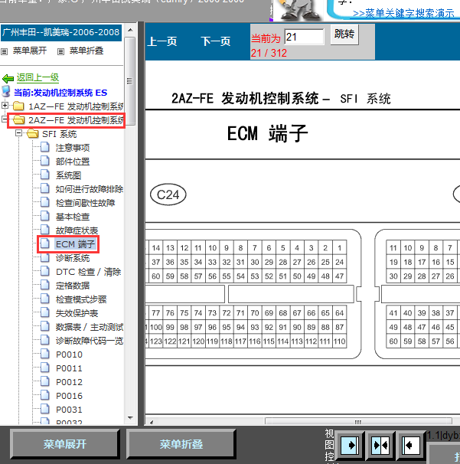This screenshot has width=460, height=464.
Task: Click the computer icon beside 当前:发动机控制系统
Action: coord(6,91)
